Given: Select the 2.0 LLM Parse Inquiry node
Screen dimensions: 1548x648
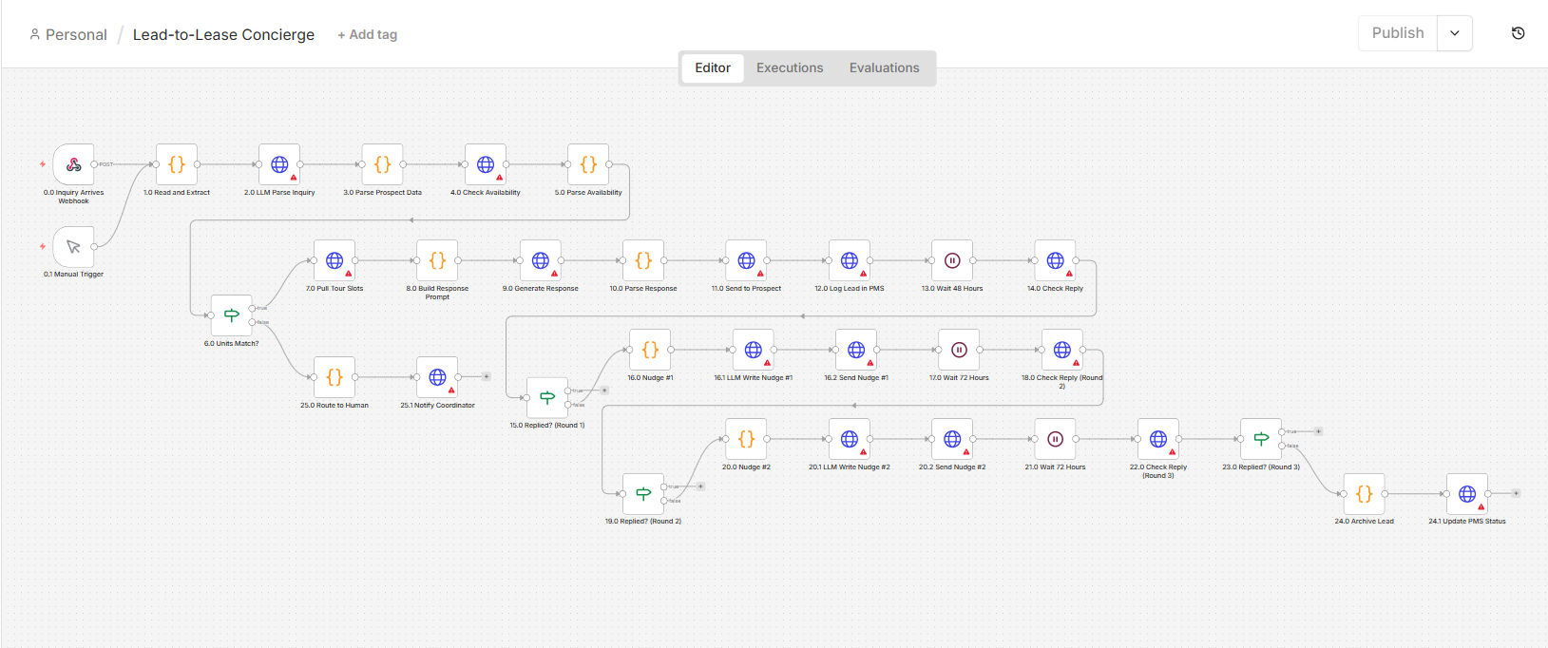Looking at the screenshot, I should (x=279, y=164).
